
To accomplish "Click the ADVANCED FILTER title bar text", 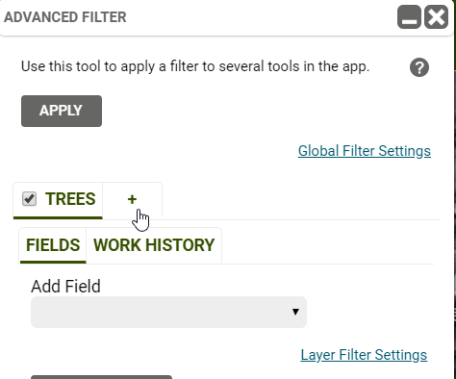I will (x=65, y=17).
